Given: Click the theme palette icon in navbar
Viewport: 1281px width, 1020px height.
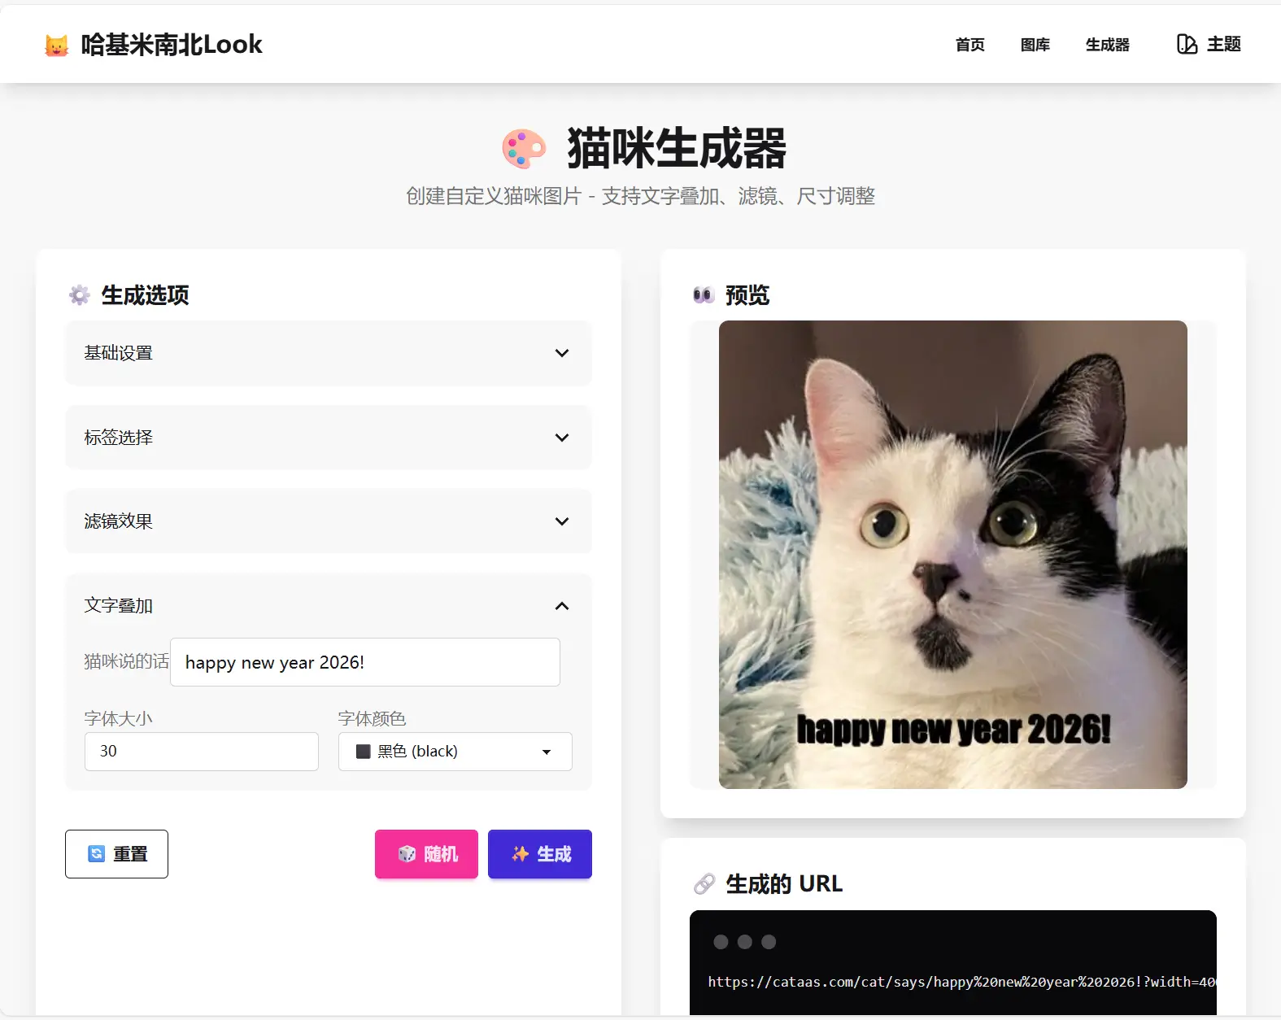Looking at the screenshot, I should (1187, 45).
